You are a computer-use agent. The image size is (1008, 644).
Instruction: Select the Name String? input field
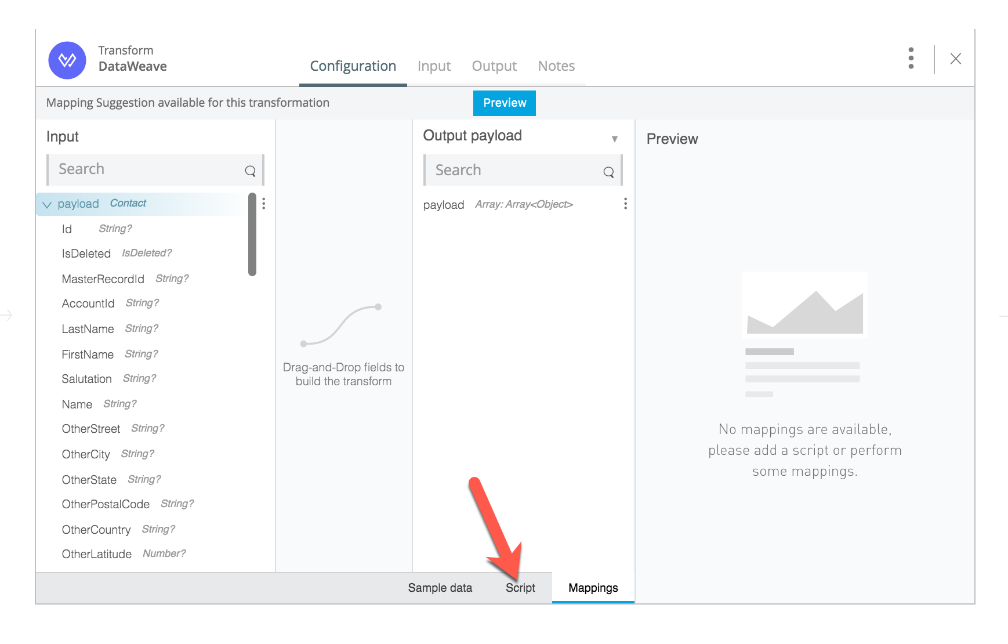click(x=99, y=404)
